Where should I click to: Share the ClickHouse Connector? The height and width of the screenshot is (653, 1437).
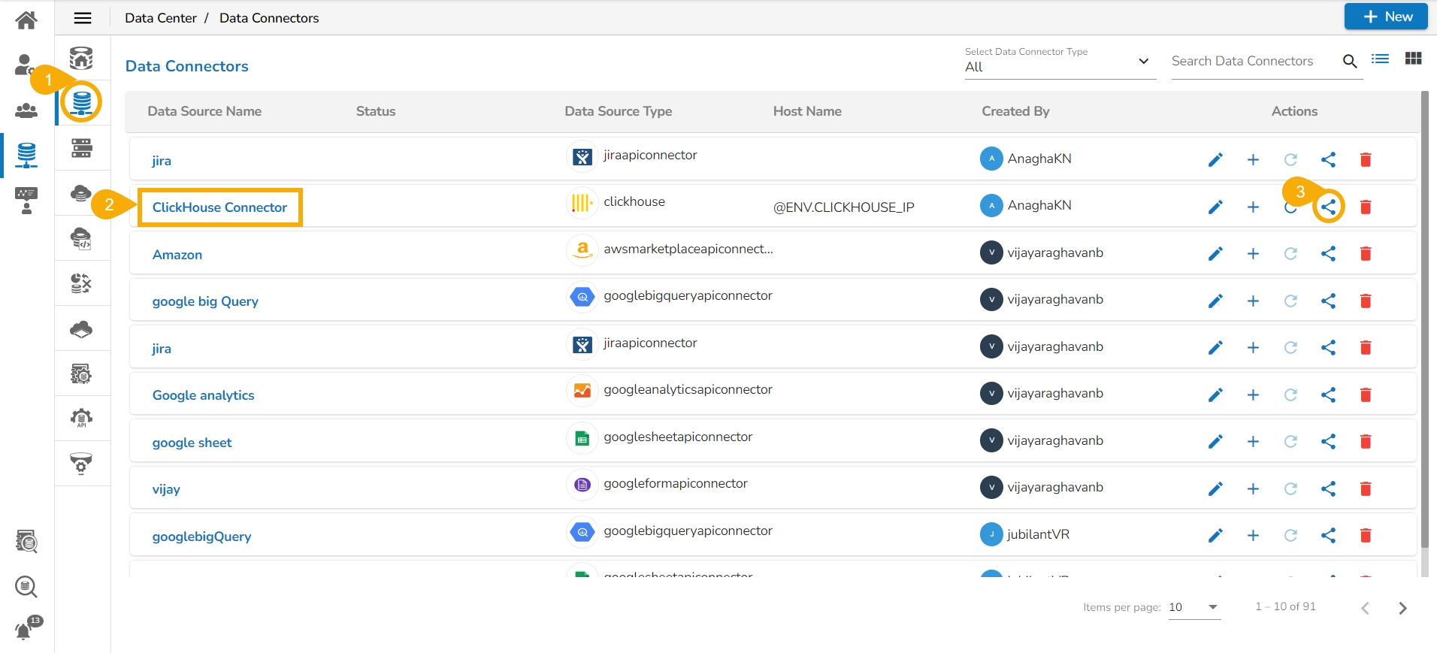tap(1328, 207)
